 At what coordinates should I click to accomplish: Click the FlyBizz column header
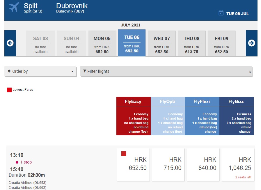(236, 102)
